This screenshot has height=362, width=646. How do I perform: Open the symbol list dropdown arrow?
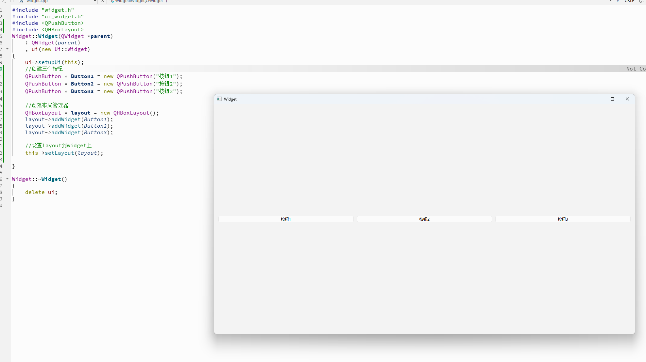pyautogui.click(x=610, y=1)
